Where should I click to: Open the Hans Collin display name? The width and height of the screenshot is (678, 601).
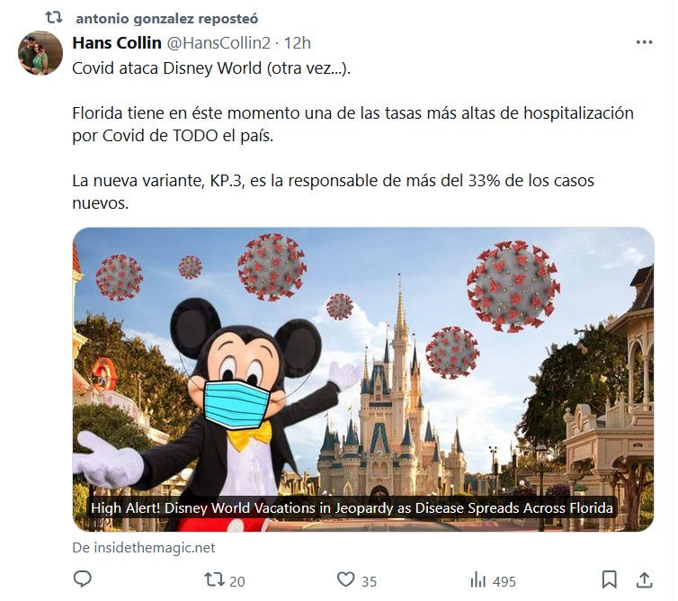pyautogui.click(x=117, y=43)
